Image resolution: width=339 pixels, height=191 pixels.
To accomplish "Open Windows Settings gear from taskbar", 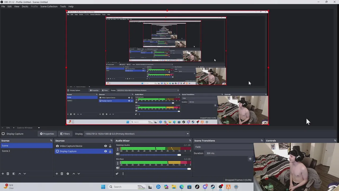I will (x=236, y=187).
